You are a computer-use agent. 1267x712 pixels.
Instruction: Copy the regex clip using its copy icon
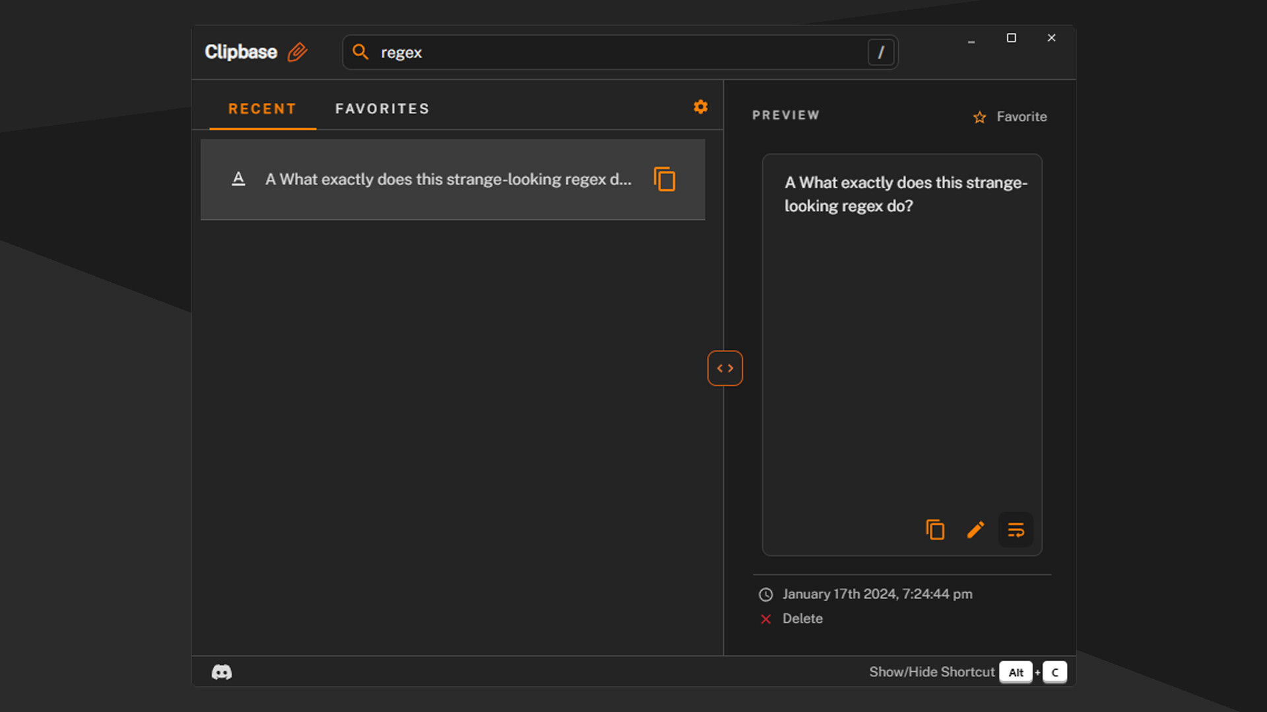click(x=665, y=179)
